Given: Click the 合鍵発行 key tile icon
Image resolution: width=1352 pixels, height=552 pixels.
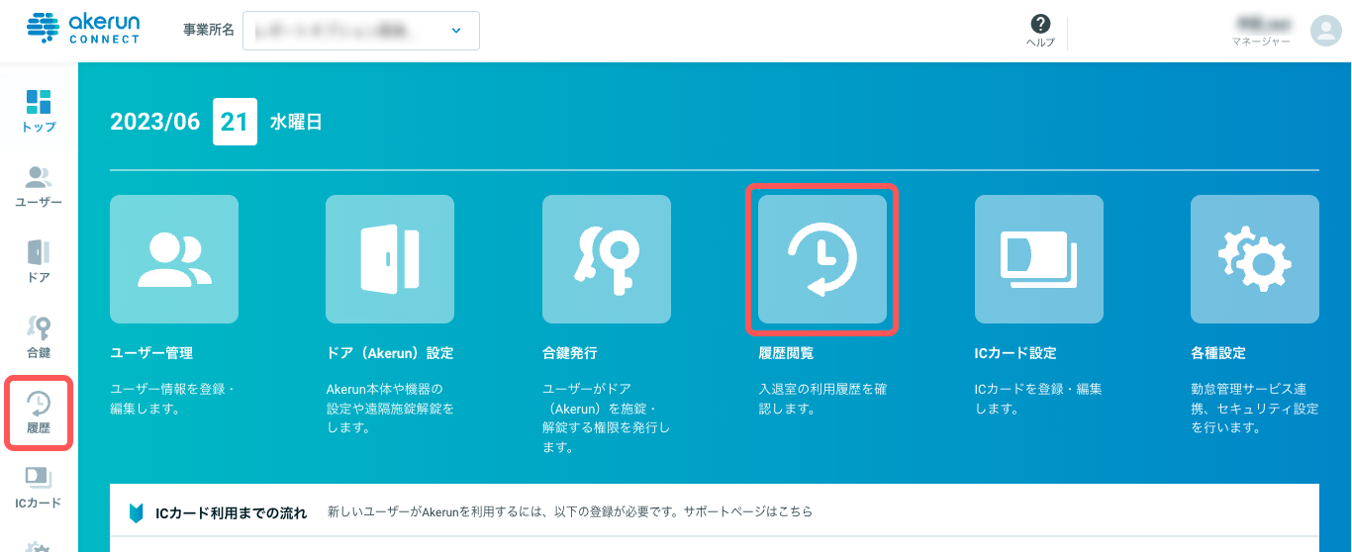Looking at the screenshot, I should pyautogui.click(x=607, y=259).
